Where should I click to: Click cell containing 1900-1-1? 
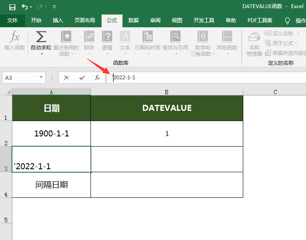(x=52, y=134)
